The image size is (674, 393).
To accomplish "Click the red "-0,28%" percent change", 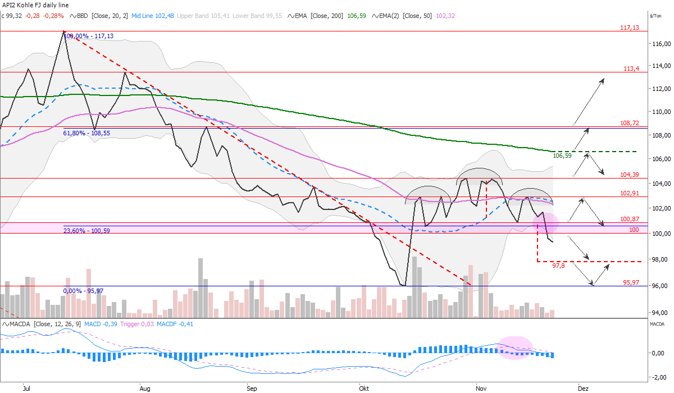I will 54,16.
